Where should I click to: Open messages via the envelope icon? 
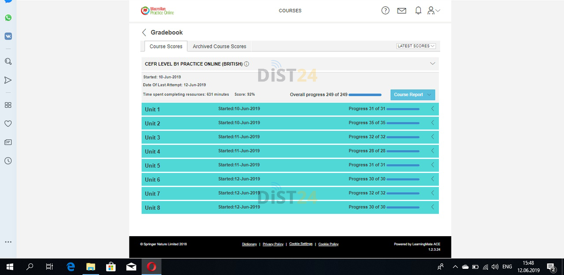(x=401, y=10)
